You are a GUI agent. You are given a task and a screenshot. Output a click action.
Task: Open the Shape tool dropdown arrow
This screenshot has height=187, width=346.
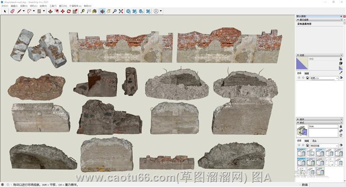coord(44,11)
